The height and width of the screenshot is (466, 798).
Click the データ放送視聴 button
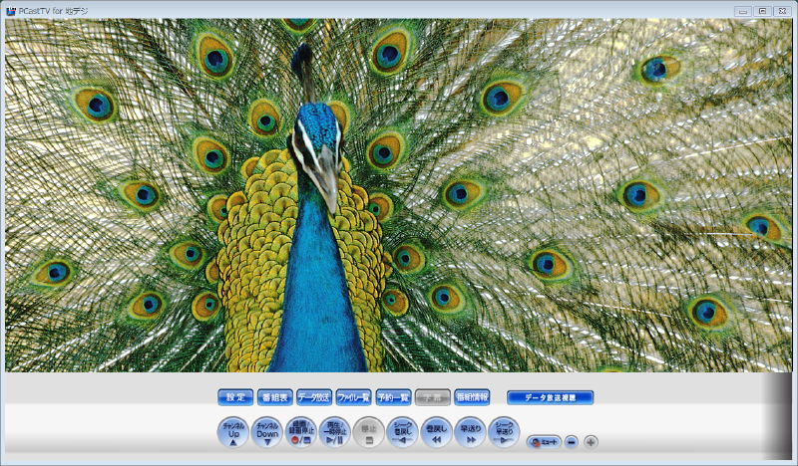click(550, 397)
